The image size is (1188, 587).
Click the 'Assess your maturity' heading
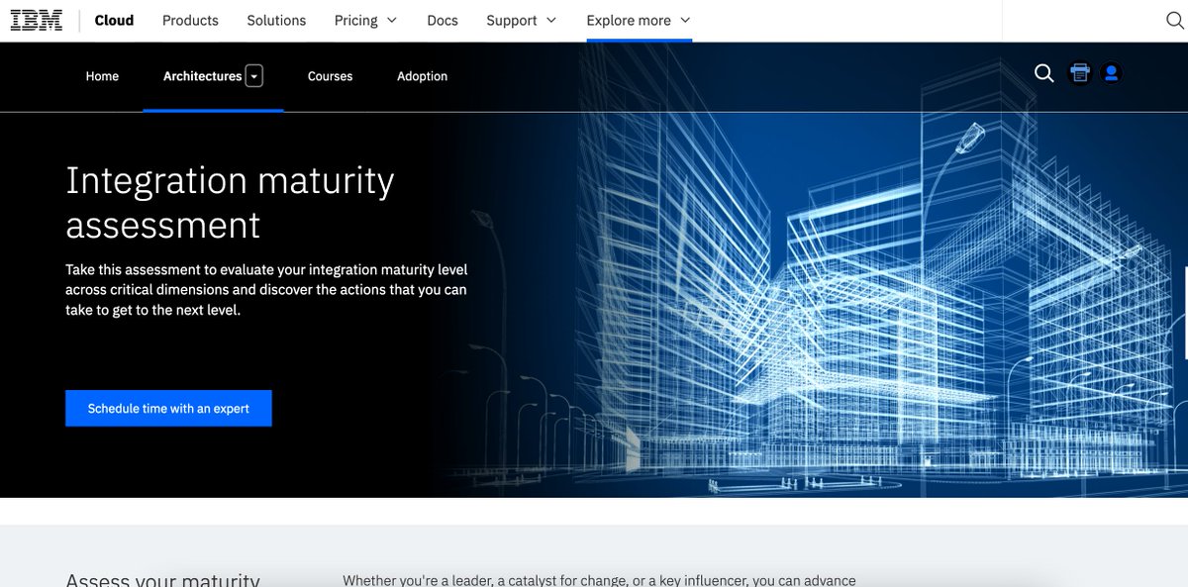point(162,580)
